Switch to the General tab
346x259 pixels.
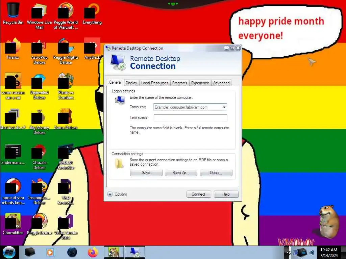pyautogui.click(x=115, y=82)
